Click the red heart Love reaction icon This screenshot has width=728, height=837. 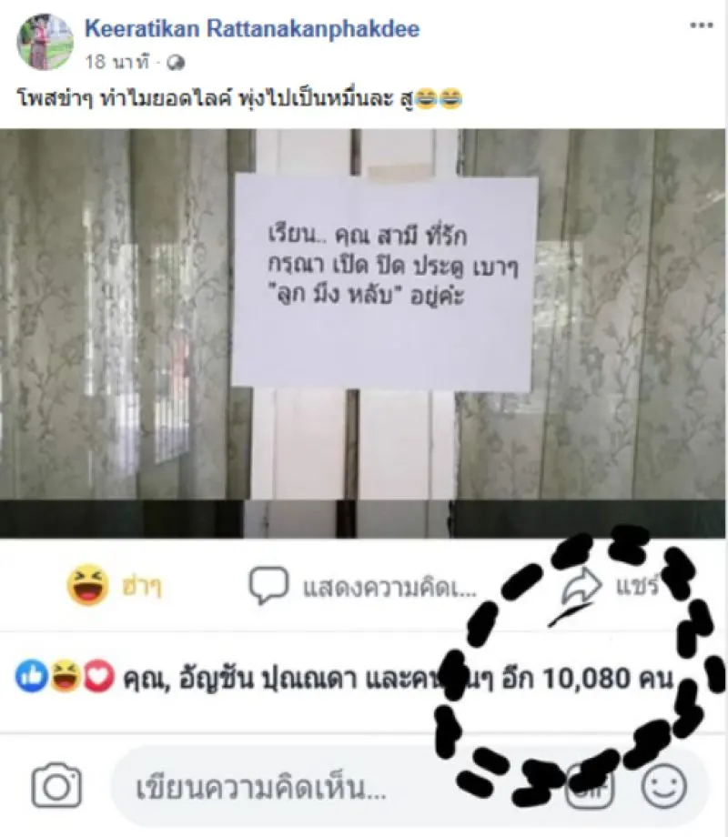coord(98,676)
